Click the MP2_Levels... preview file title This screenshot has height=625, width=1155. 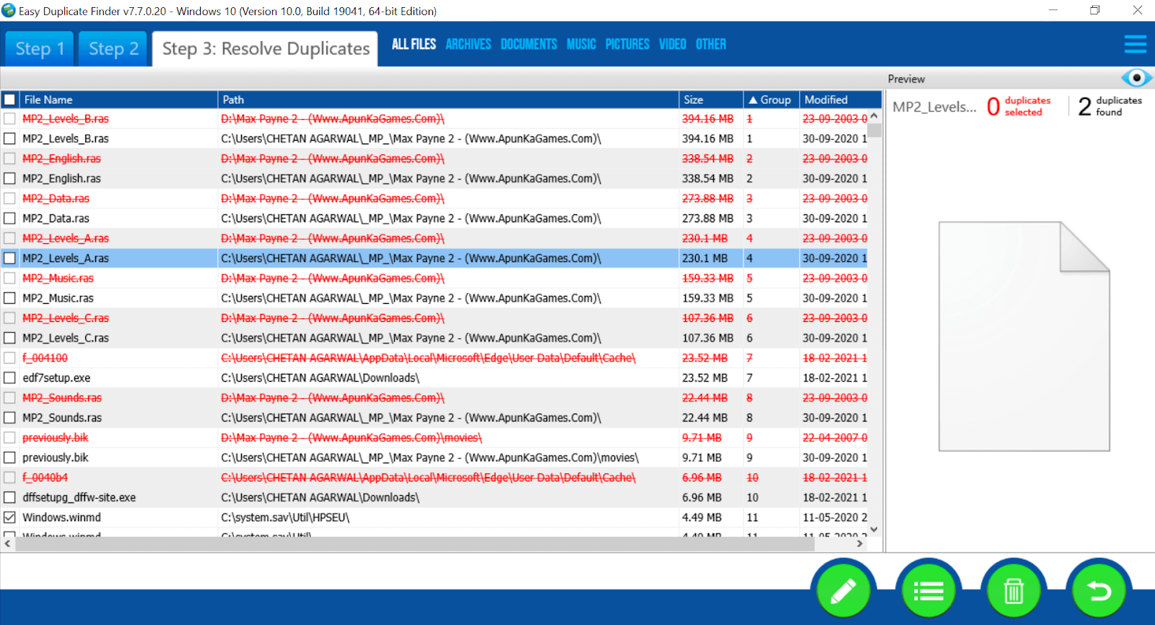pos(934,107)
